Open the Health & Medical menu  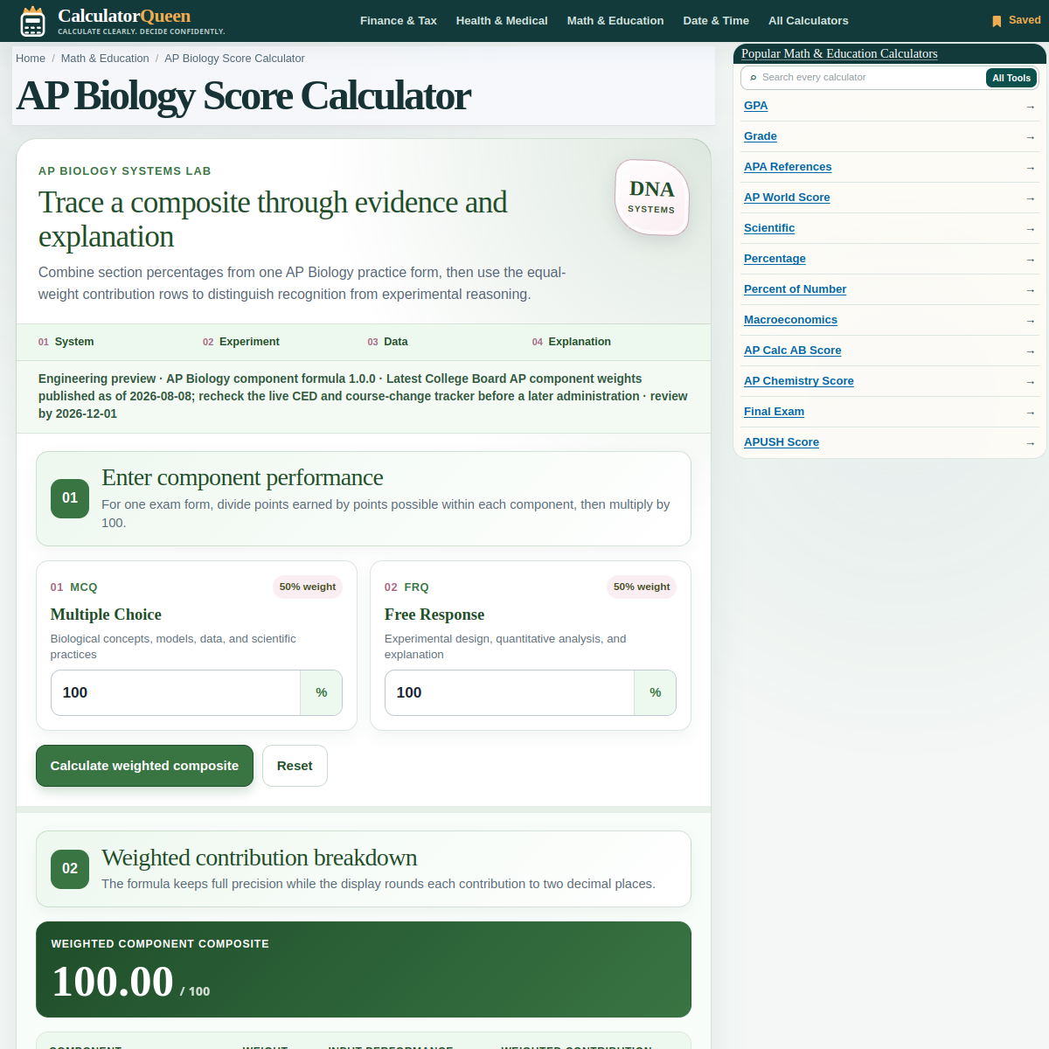(x=502, y=21)
